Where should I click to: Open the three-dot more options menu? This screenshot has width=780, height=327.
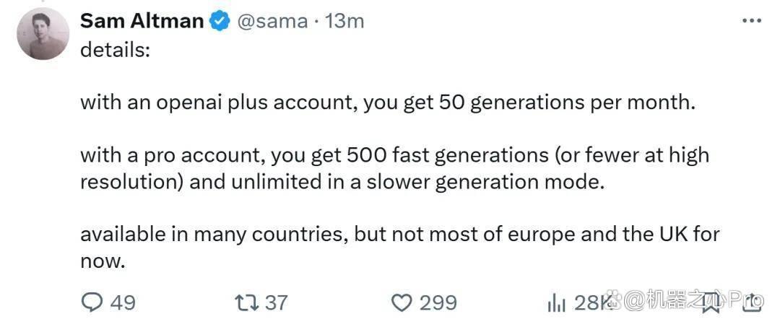click(x=752, y=20)
